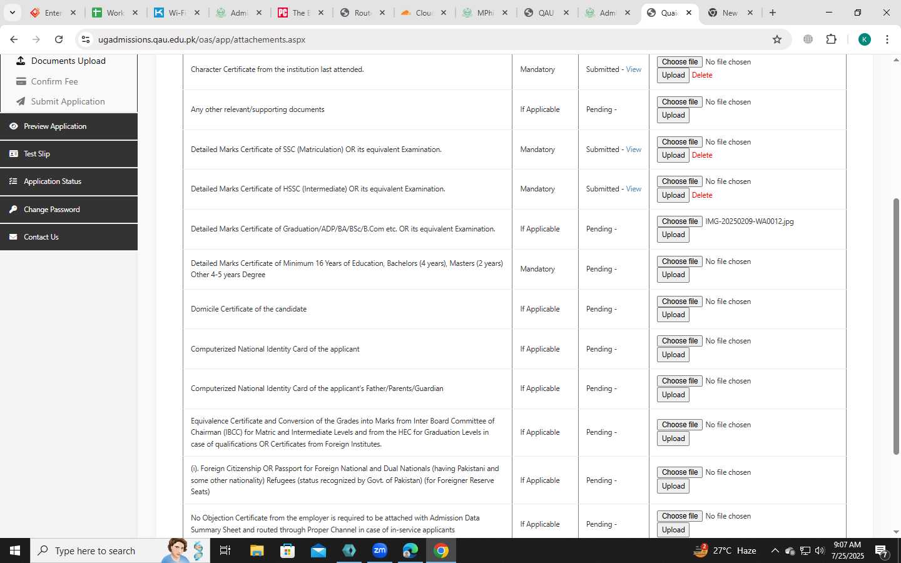Upload the Domicile Certificate

pyautogui.click(x=673, y=315)
